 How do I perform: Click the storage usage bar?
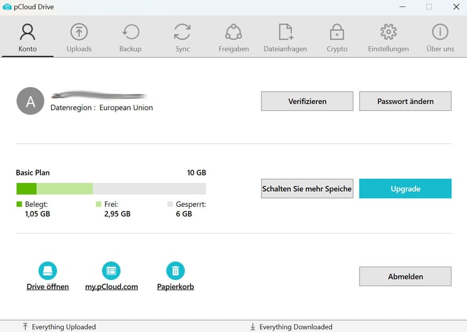[111, 189]
